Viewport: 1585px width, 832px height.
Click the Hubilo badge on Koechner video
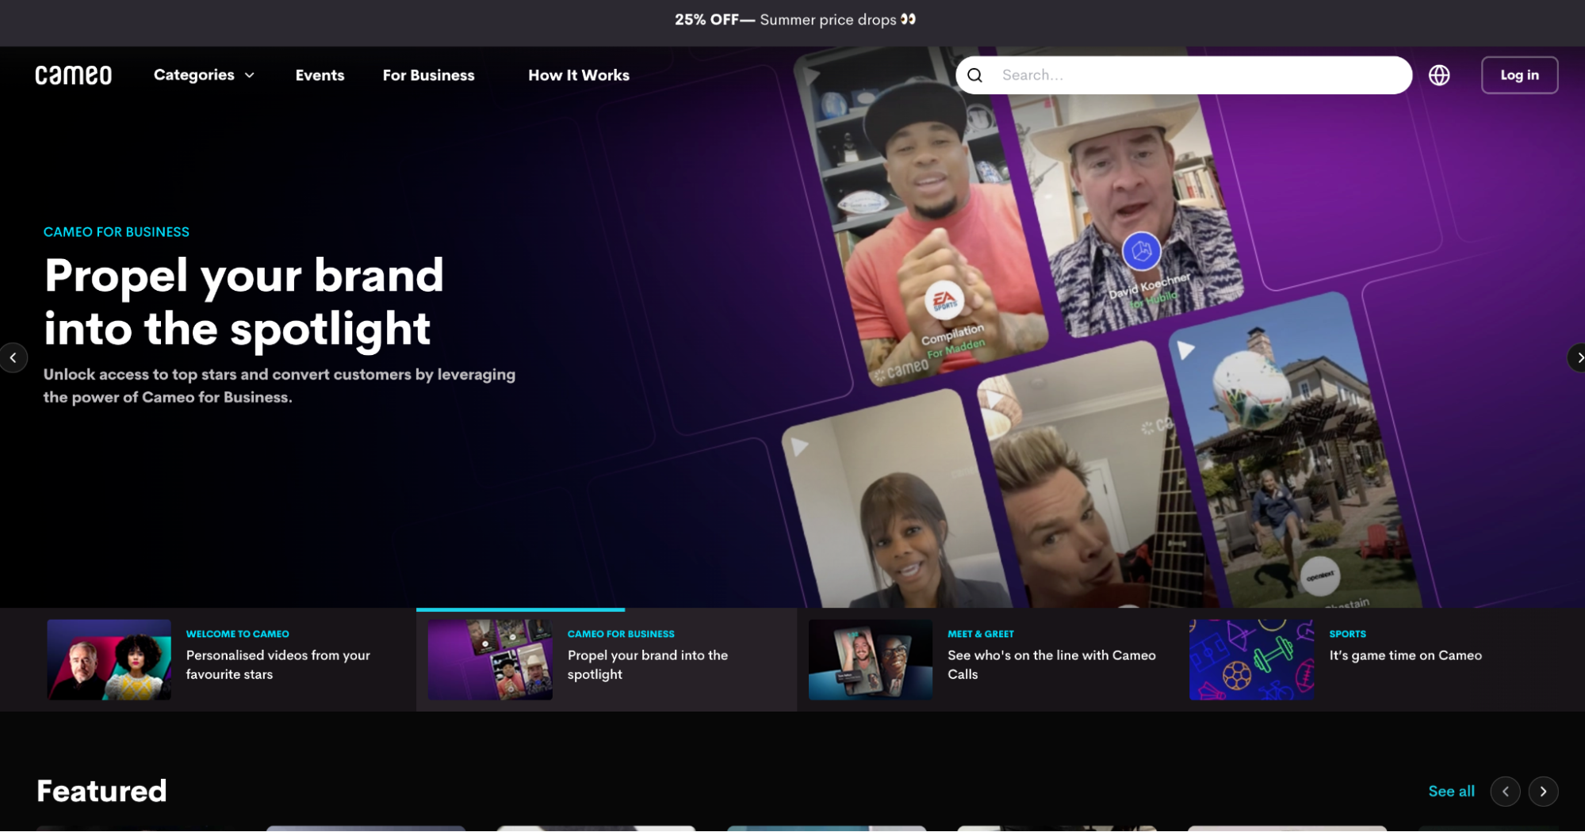point(1142,252)
